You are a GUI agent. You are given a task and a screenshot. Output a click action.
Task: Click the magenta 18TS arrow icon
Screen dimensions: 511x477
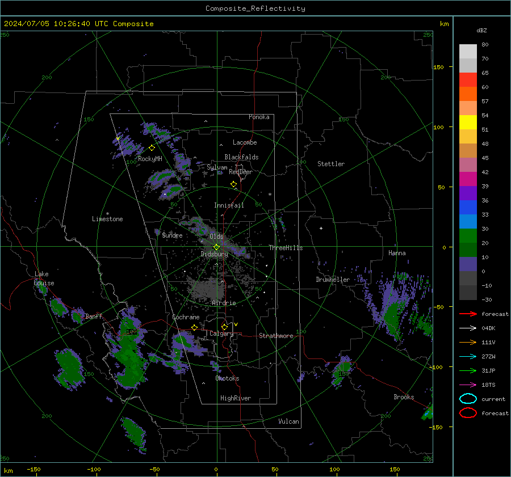pos(468,385)
